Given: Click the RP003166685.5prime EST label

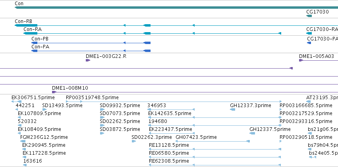Looking at the screenshot, I should point(306,106).
